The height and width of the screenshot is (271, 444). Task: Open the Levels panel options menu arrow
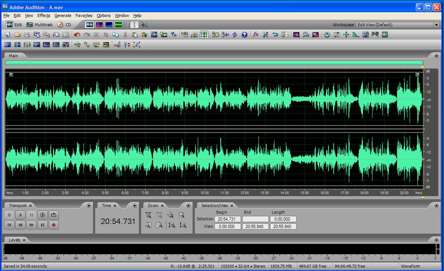[436, 239]
